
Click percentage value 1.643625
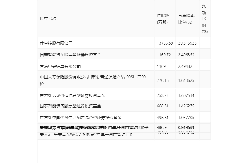pyautogui.click(x=186, y=80)
